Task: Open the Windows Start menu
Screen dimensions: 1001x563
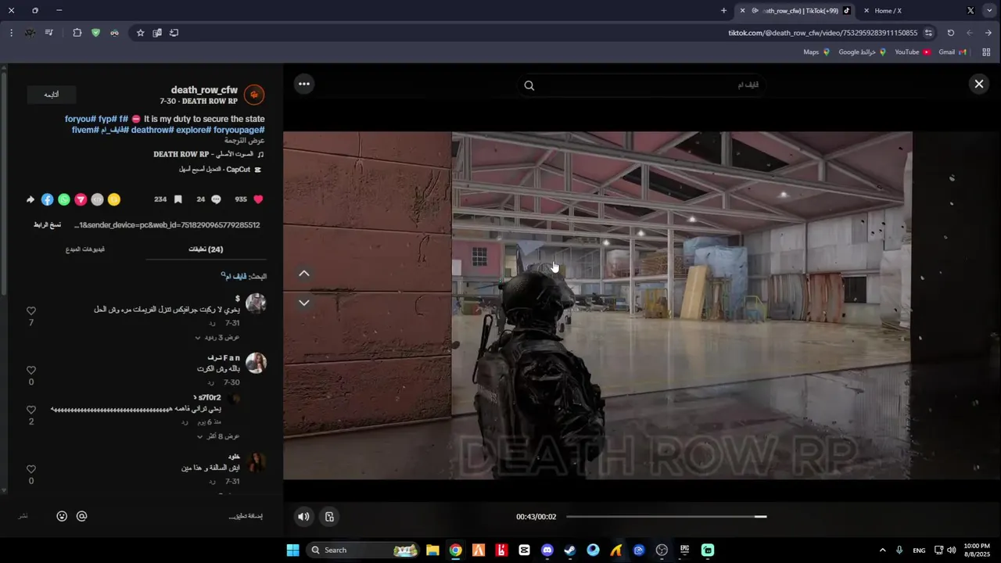Action: pos(292,550)
